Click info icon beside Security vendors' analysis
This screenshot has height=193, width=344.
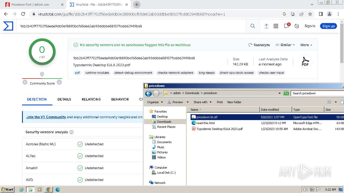(71, 132)
